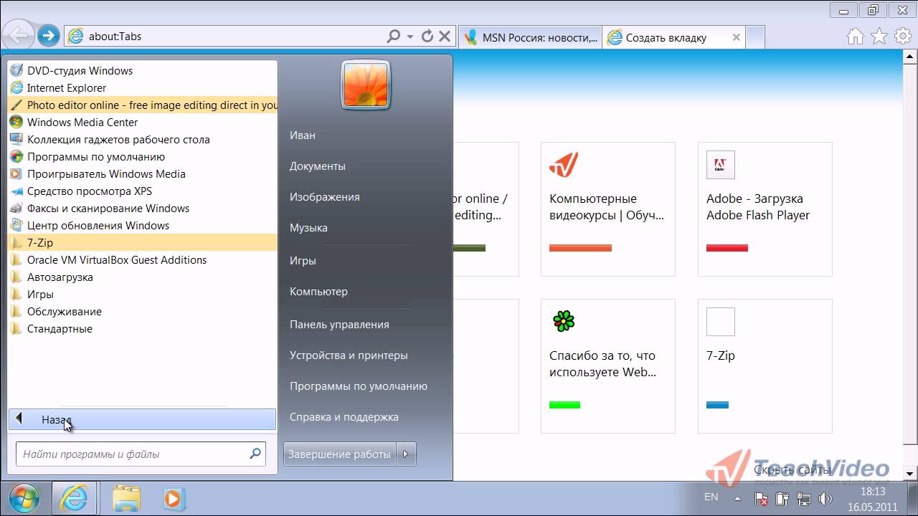Viewport: 918px width, 516px height.
Task: Click the address bar search magnifier icon
Action: pos(394,36)
